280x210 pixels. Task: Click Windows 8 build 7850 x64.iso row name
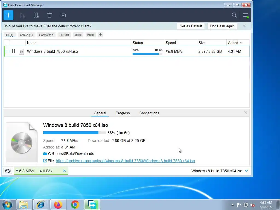coord(52,51)
